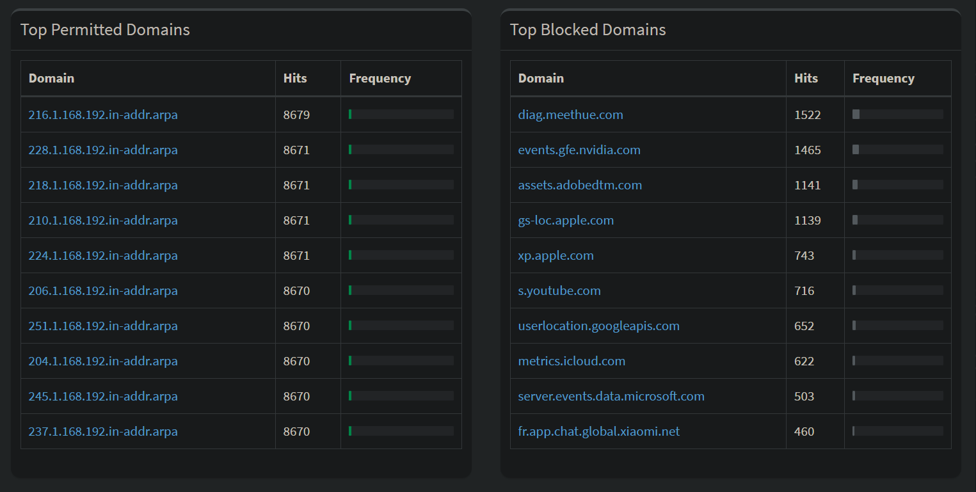The image size is (976, 492).
Task: Open blocked domain assets.adobedtm.com
Action: (x=580, y=185)
